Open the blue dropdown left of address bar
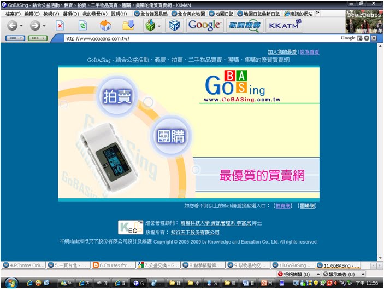This screenshot has height=289, width=384. [15, 38]
